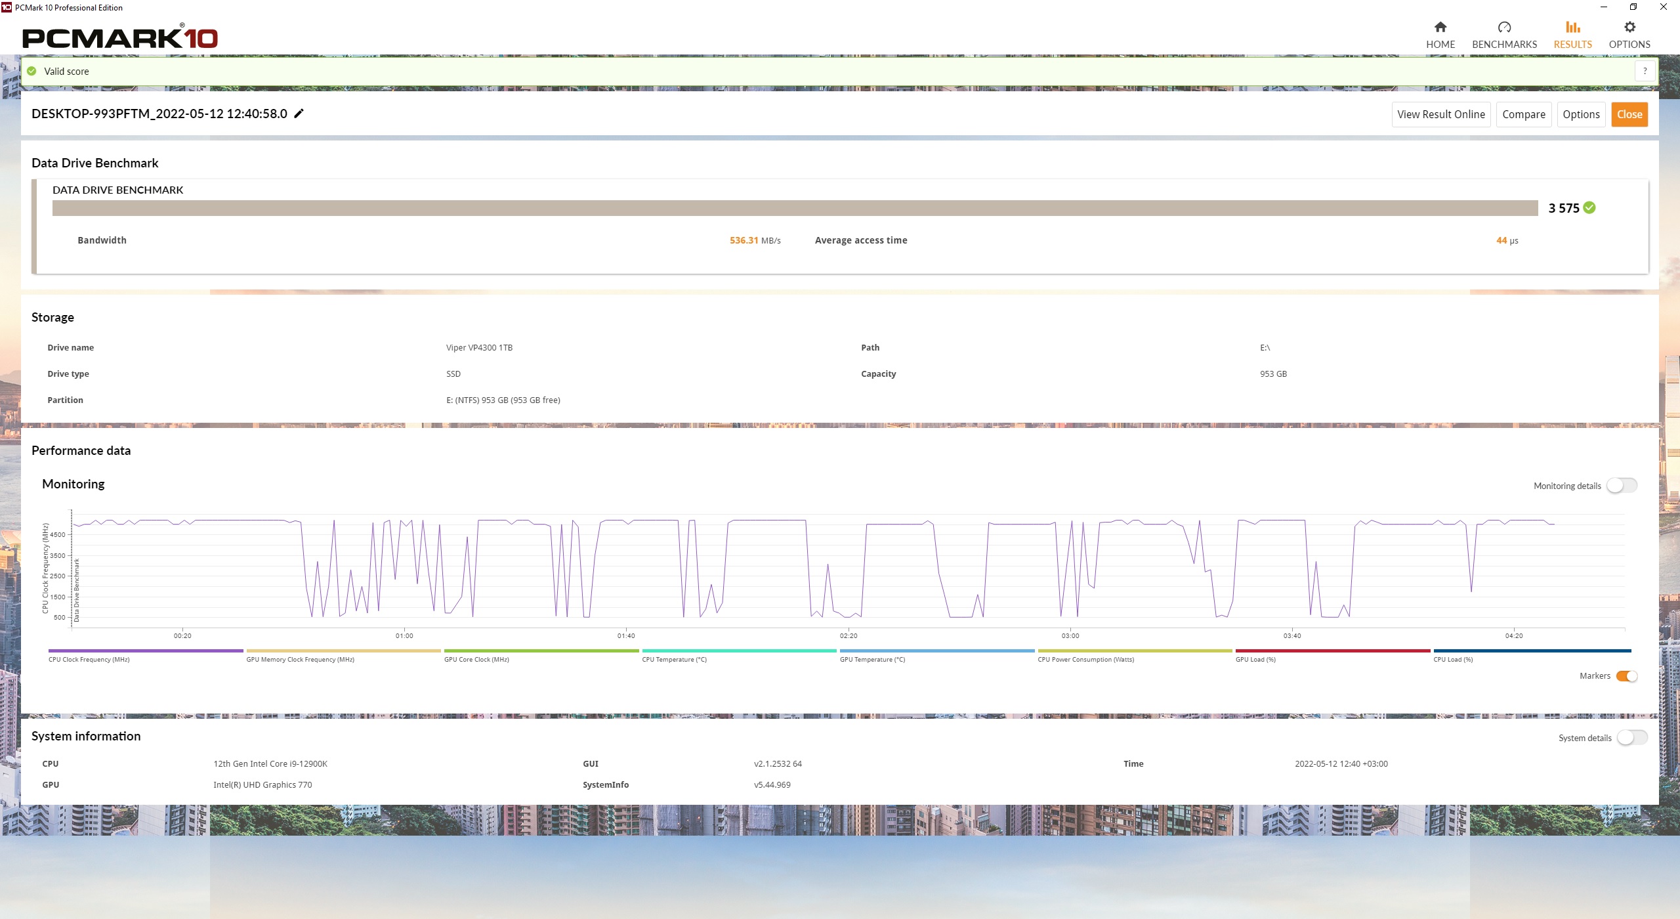
Task: Open the Options button menu in result header
Action: [x=1580, y=114]
